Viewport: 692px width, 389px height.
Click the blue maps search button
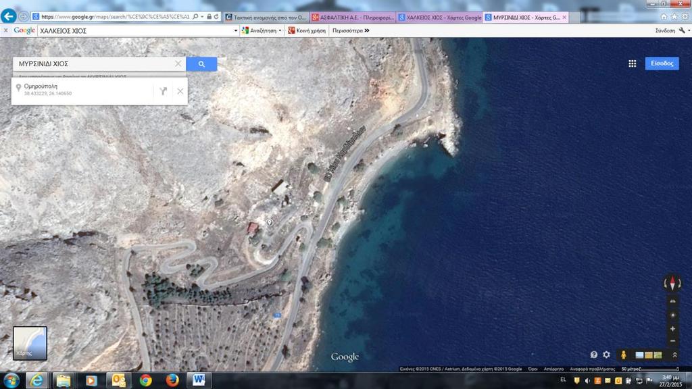coord(201,64)
